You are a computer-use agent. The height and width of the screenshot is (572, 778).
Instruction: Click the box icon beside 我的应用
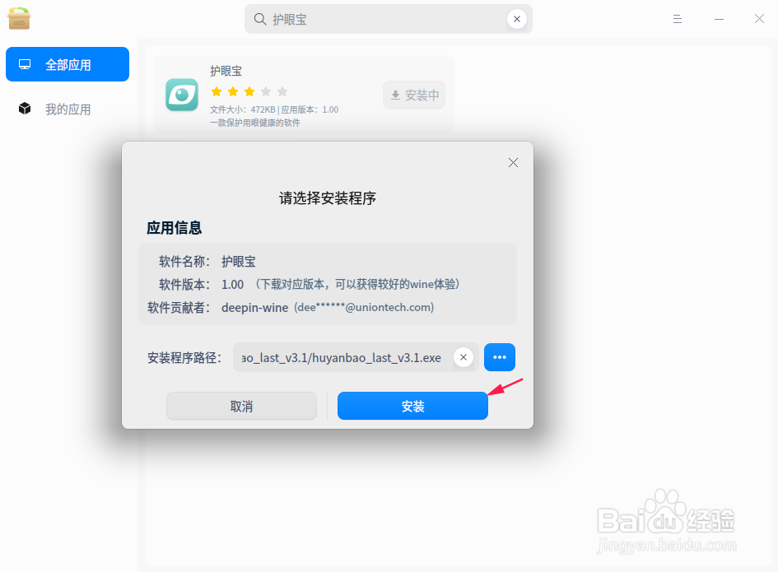[x=24, y=108]
